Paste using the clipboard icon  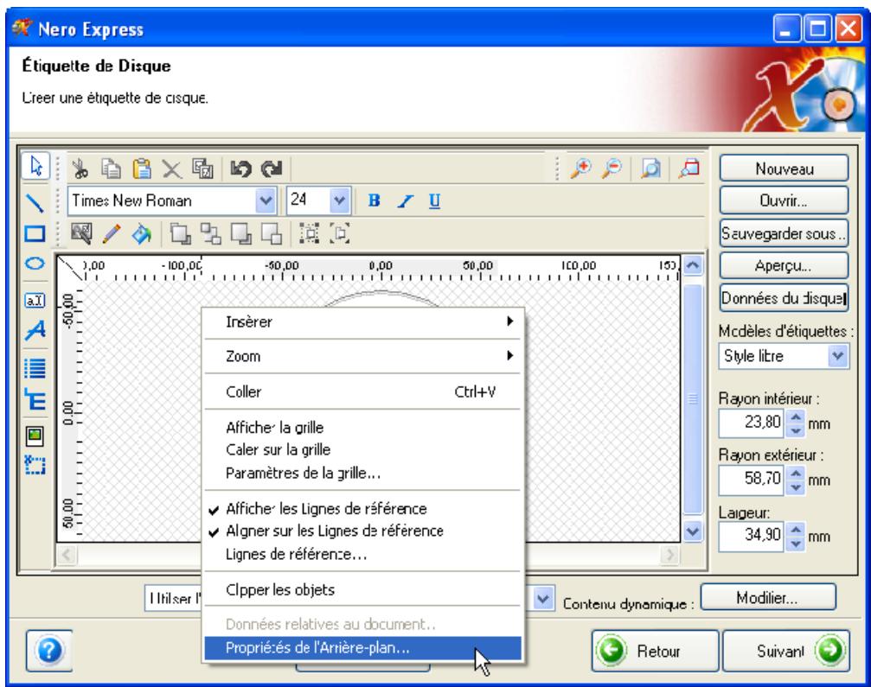point(142,169)
